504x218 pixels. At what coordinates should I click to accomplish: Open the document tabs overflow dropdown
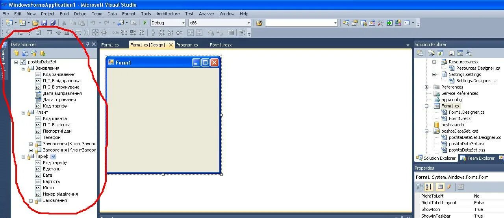point(408,45)
